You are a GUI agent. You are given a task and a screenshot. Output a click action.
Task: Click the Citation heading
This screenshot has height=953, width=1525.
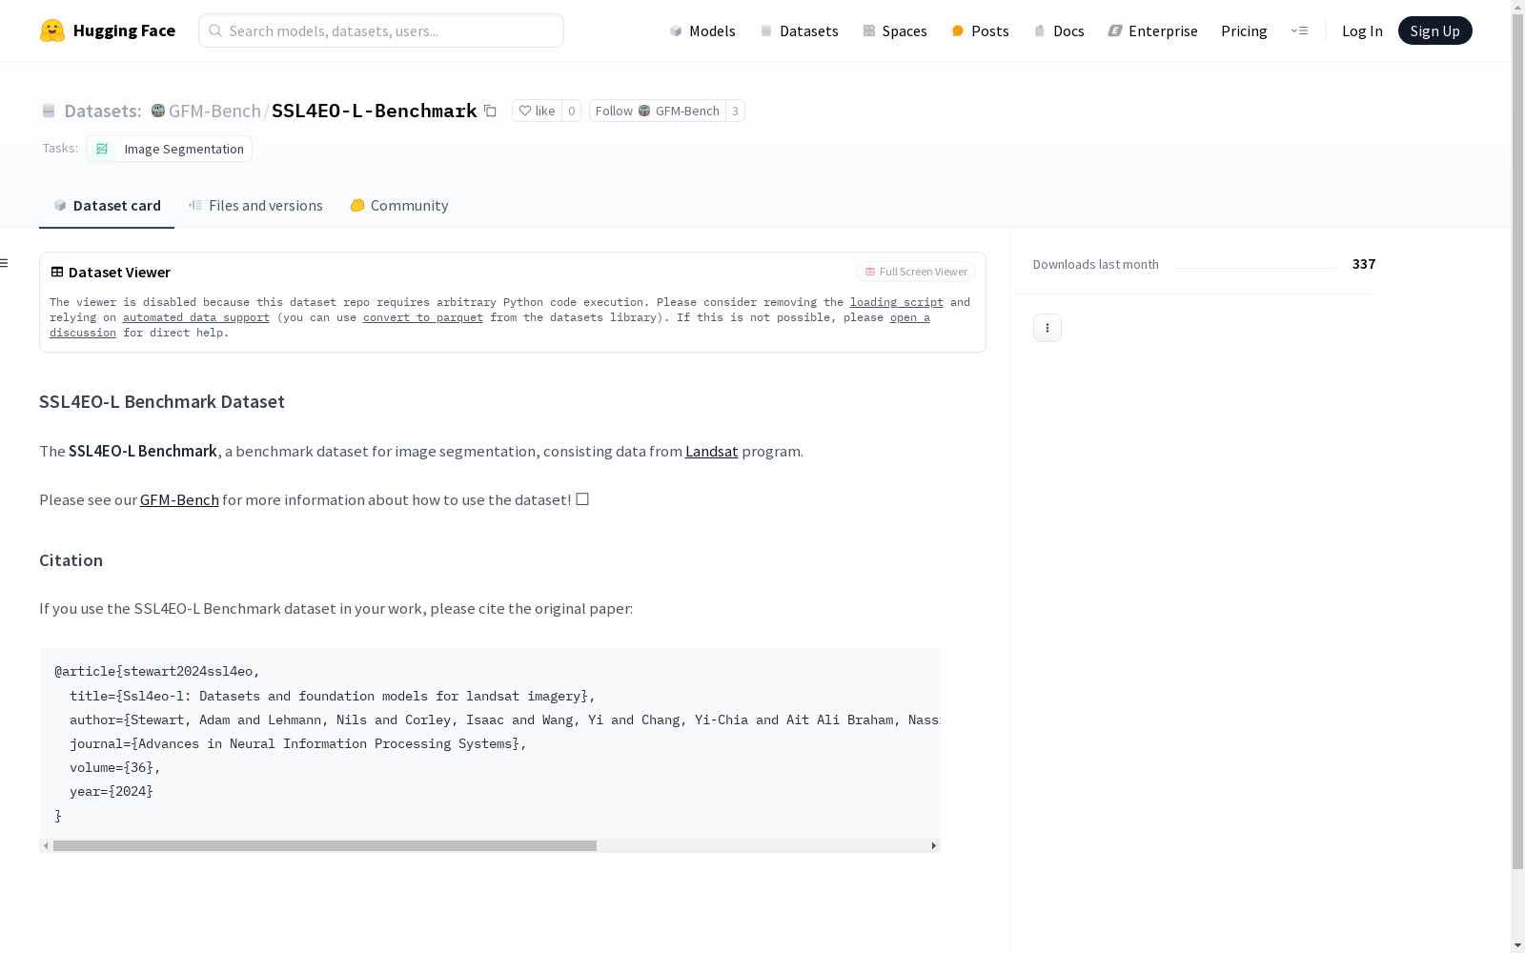tap(71, 560)
